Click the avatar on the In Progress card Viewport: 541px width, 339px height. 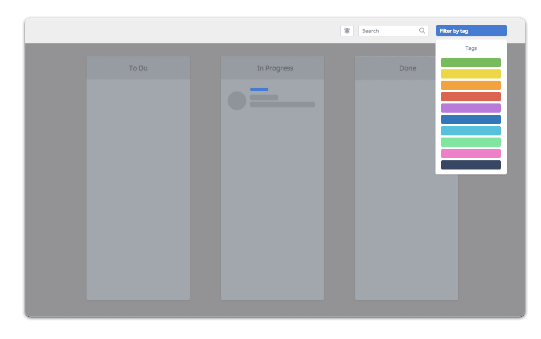(237, 101)
